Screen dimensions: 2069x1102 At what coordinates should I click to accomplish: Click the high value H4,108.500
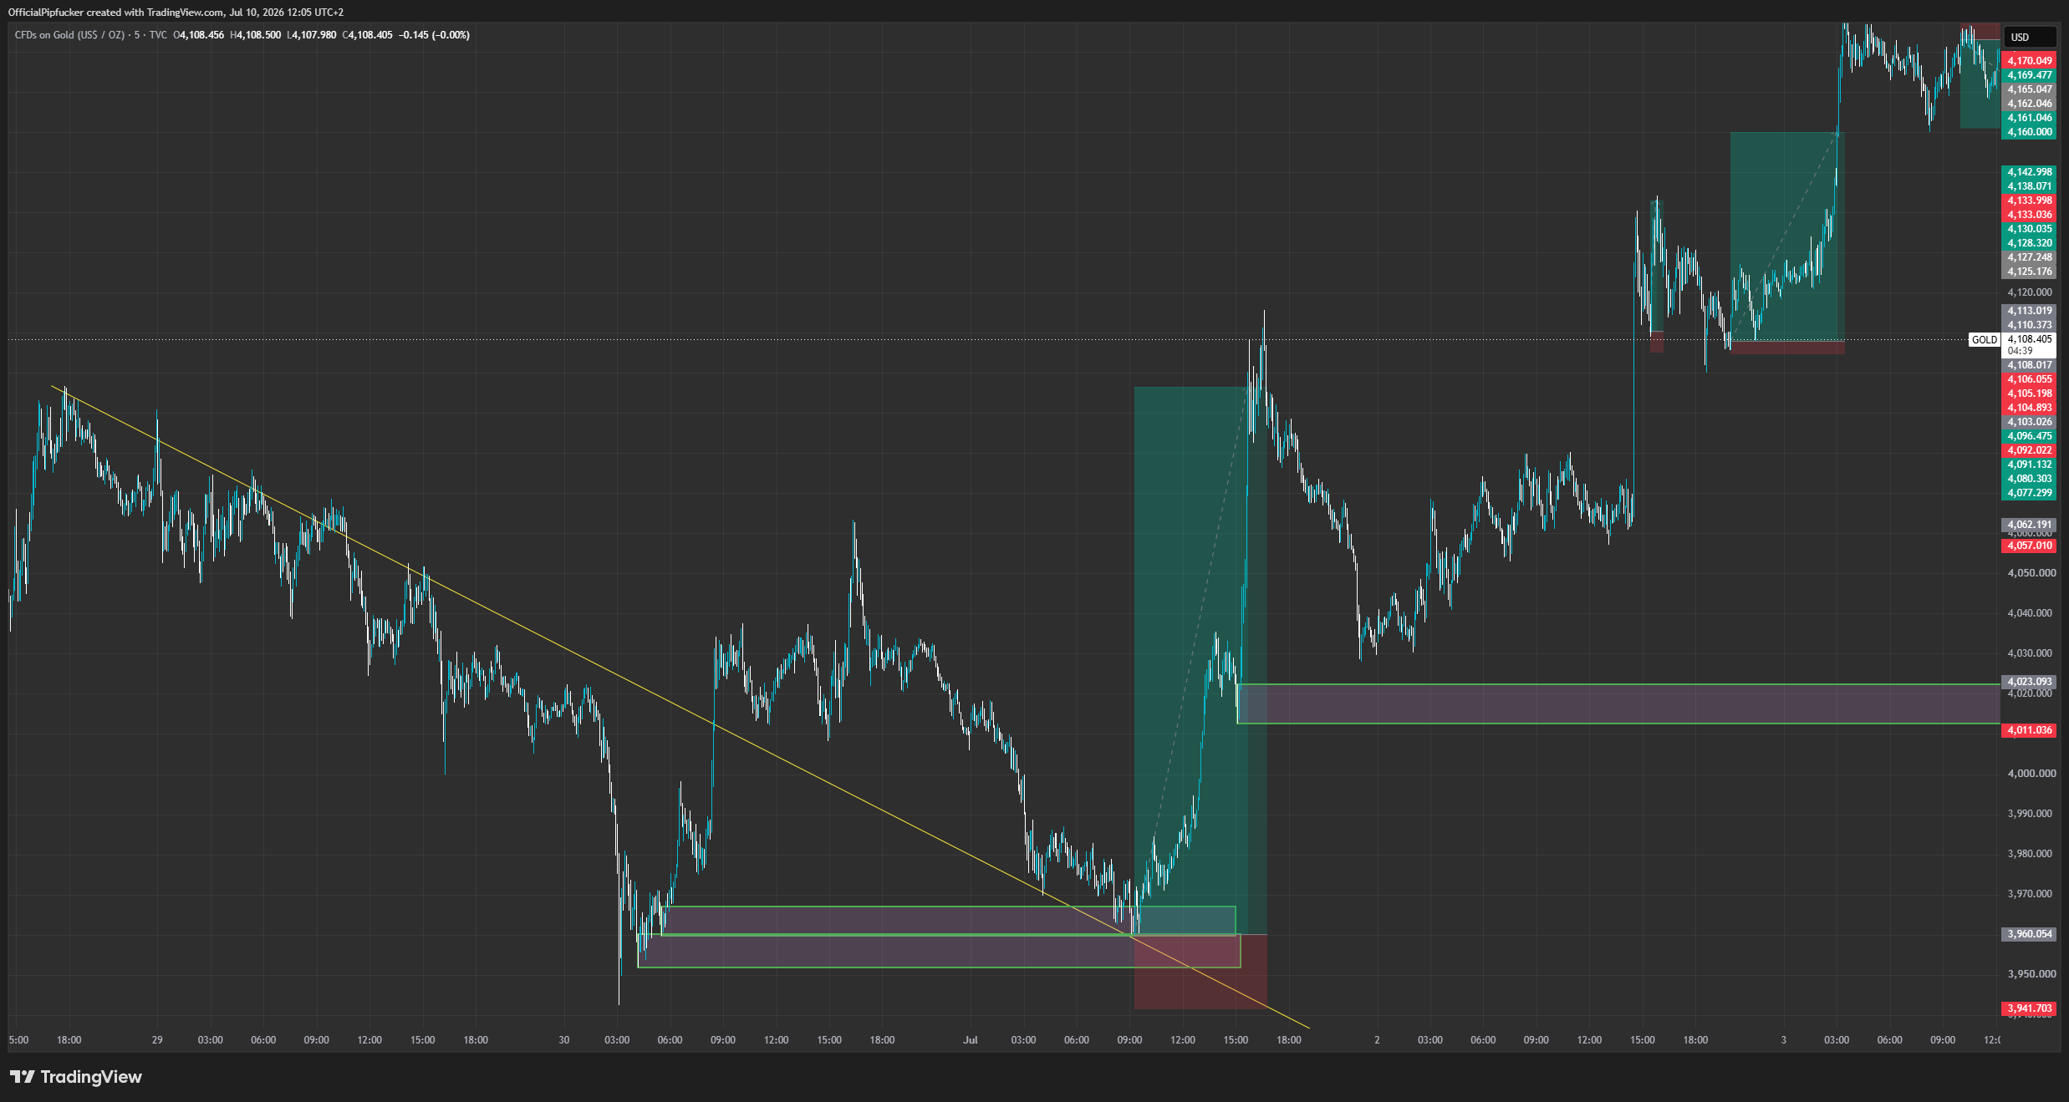pos(256,35)
